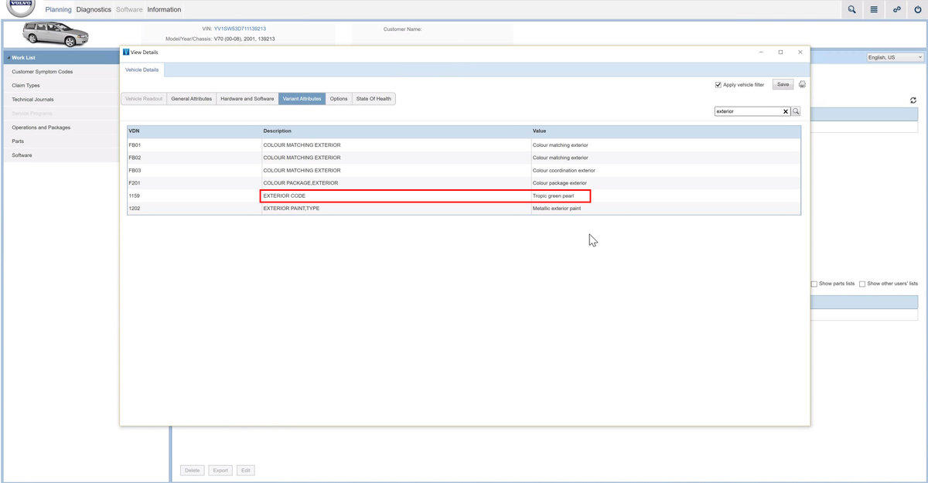Image resolution: width=928 pixels, height=483 pixels.
Task: Open the list menu icon in top bar
Action: point(874,9)
